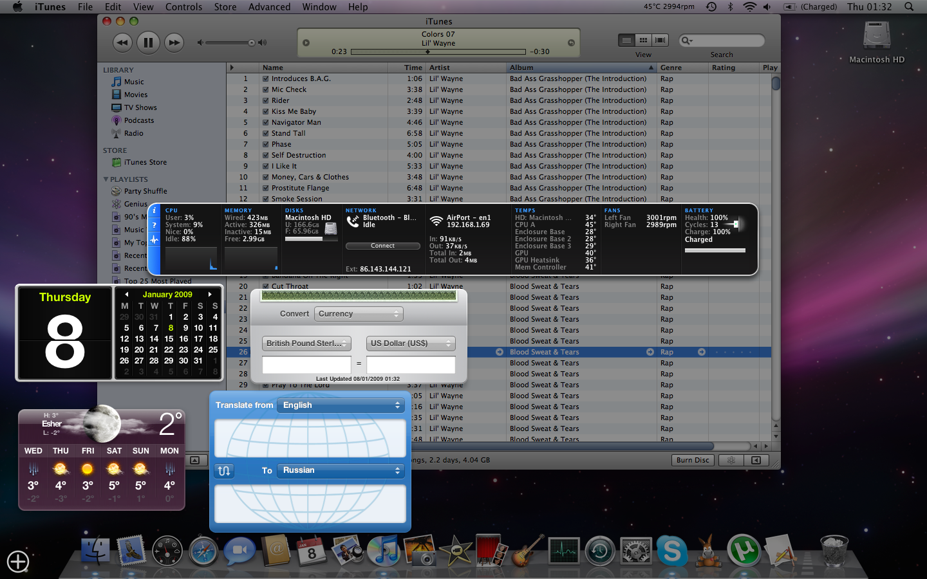Open the Convert type dropdown set to Currency
927x579 pixels.
coord(359,314)
